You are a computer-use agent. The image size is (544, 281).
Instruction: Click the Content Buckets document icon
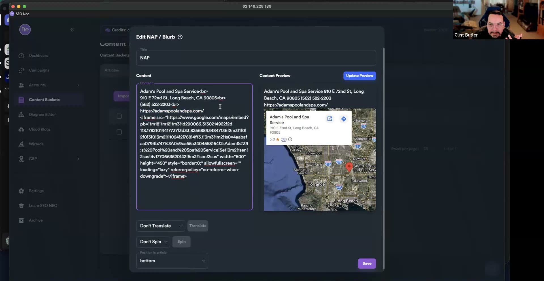21,100
